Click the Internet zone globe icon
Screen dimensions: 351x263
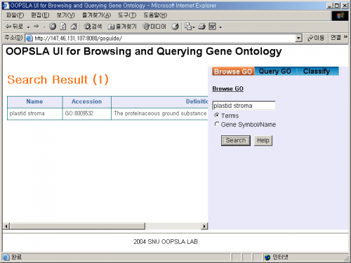pyautogui.click(x=267, y=257)
